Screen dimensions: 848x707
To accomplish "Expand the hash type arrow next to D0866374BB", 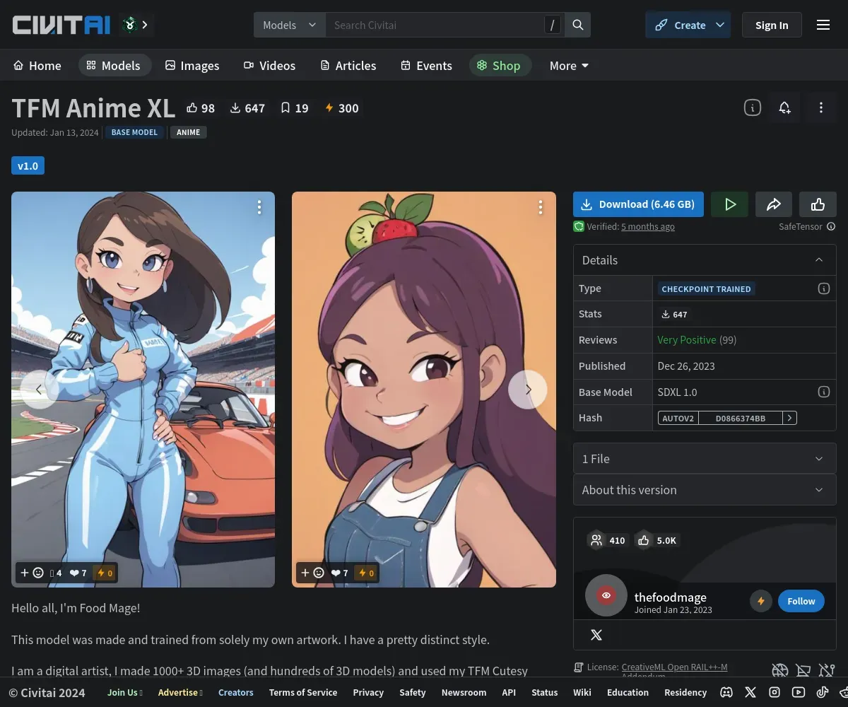I will click(789, 418).
